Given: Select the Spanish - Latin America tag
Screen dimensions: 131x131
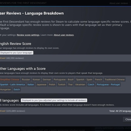Looking at the screenshot, I should pyautogui.click(x=13, y=84).
